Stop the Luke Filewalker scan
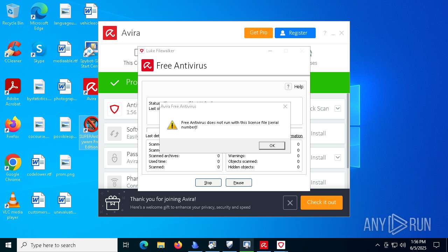448x252 pixels. (x=208, y=183)
